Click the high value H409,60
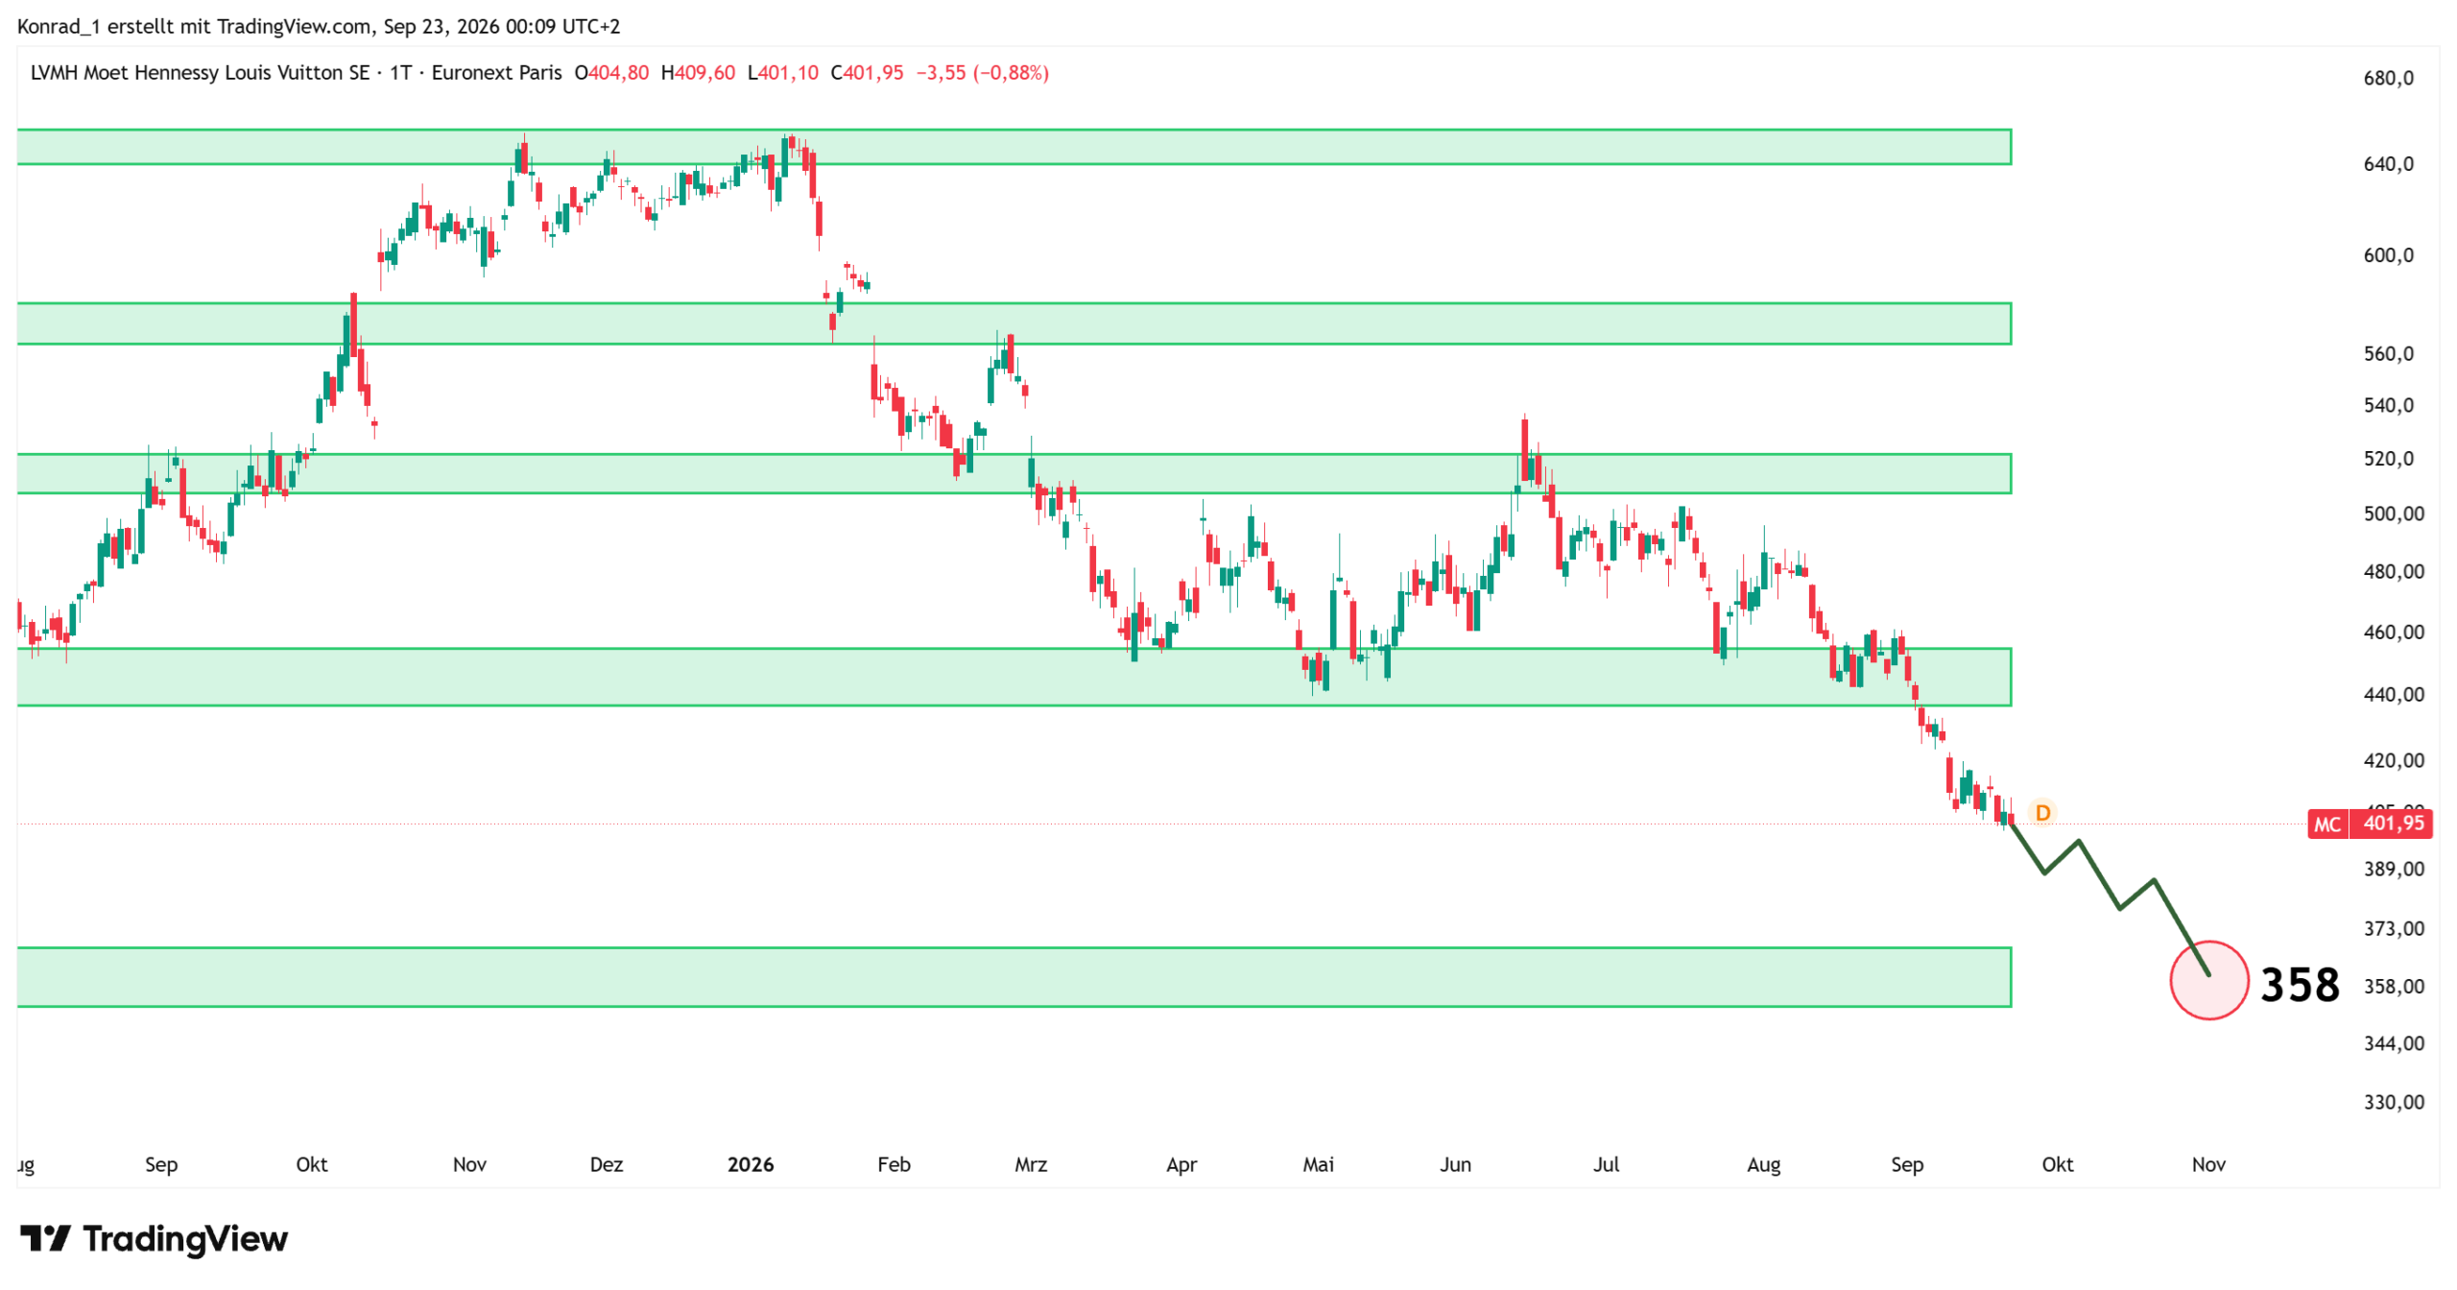This screenshot has width=2457, height=1290. click(x=698, y=73)
